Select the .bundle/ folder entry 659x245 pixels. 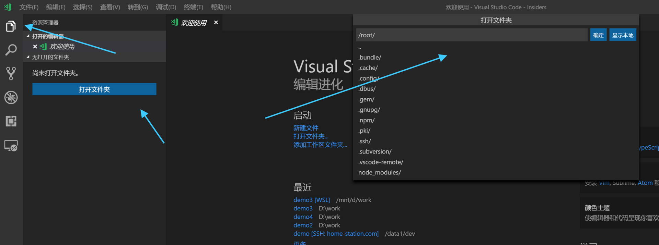point(496,58)
